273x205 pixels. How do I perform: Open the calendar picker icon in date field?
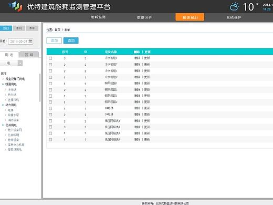[30, 42]
